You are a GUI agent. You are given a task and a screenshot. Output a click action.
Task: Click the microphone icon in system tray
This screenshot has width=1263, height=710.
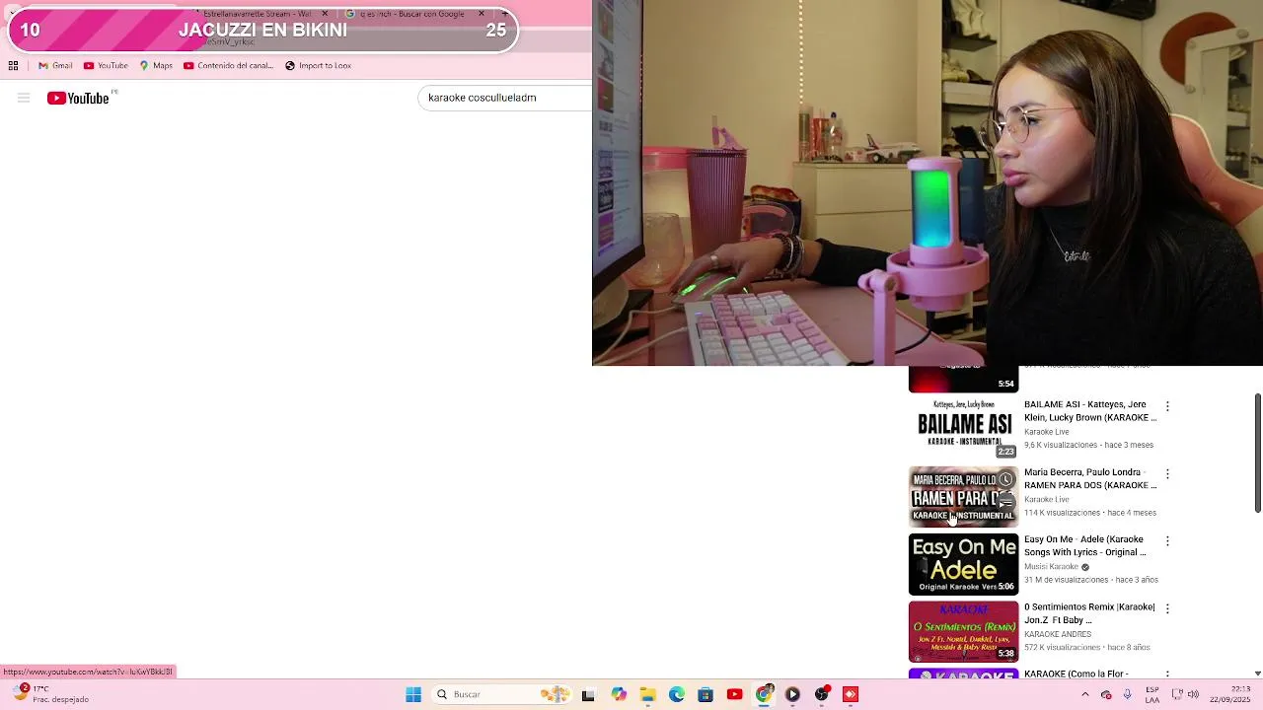coord(1128,694)
